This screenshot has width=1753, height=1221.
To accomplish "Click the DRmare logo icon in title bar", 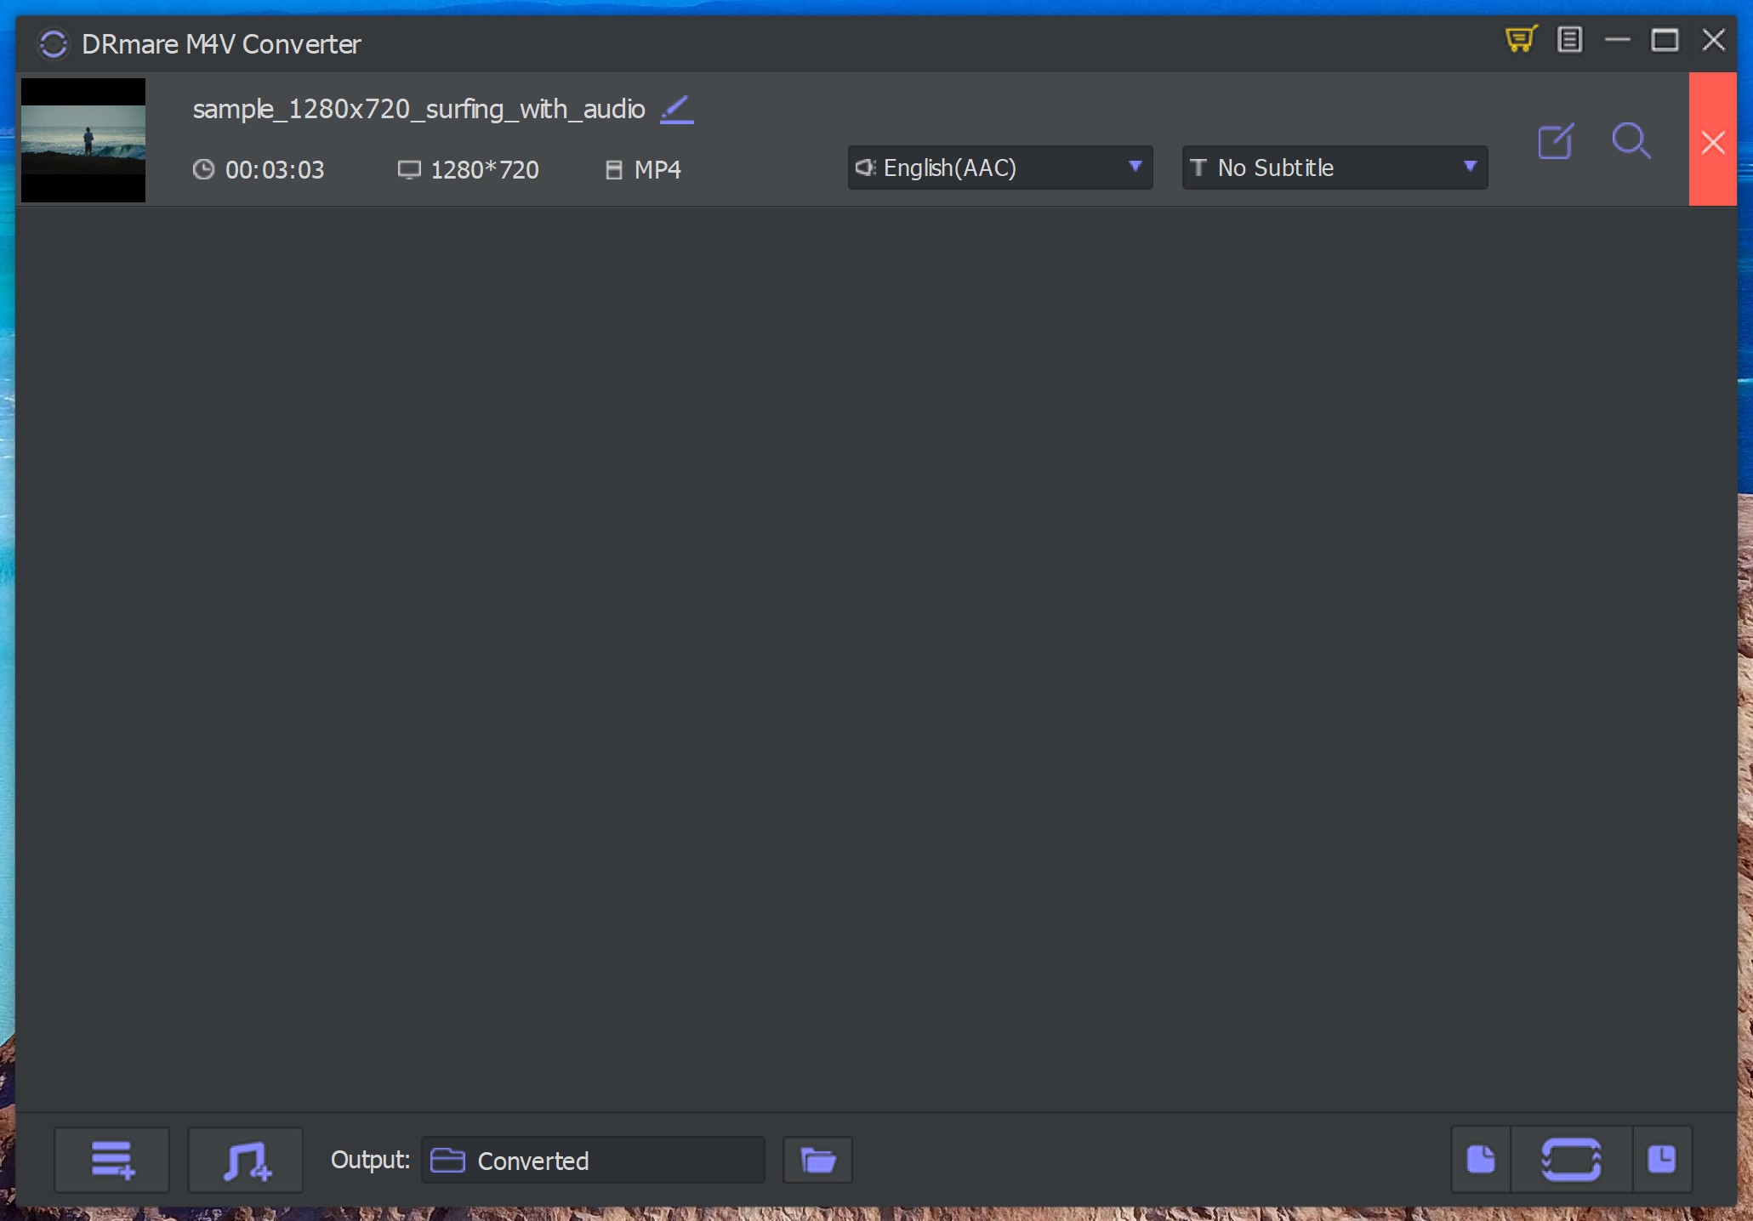I will [54, 43].
